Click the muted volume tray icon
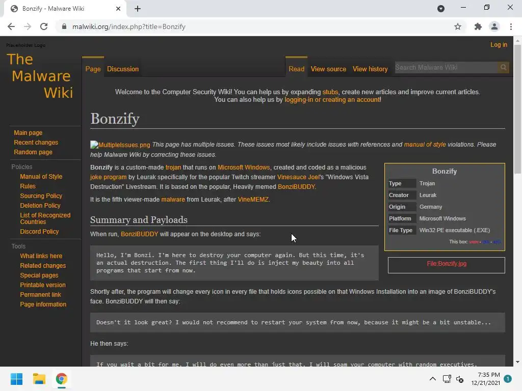 click(460, 379)
